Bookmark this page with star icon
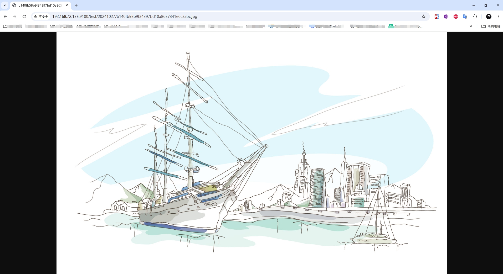The width and height of the screenshot is (503, 274). pyautogui.click(x=424, y=17)
